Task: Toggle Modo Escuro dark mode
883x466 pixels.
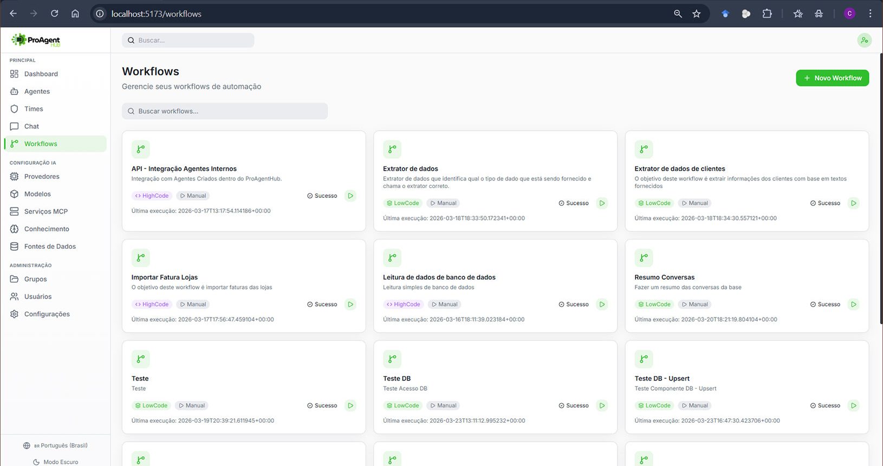Action: click(55, 462)
